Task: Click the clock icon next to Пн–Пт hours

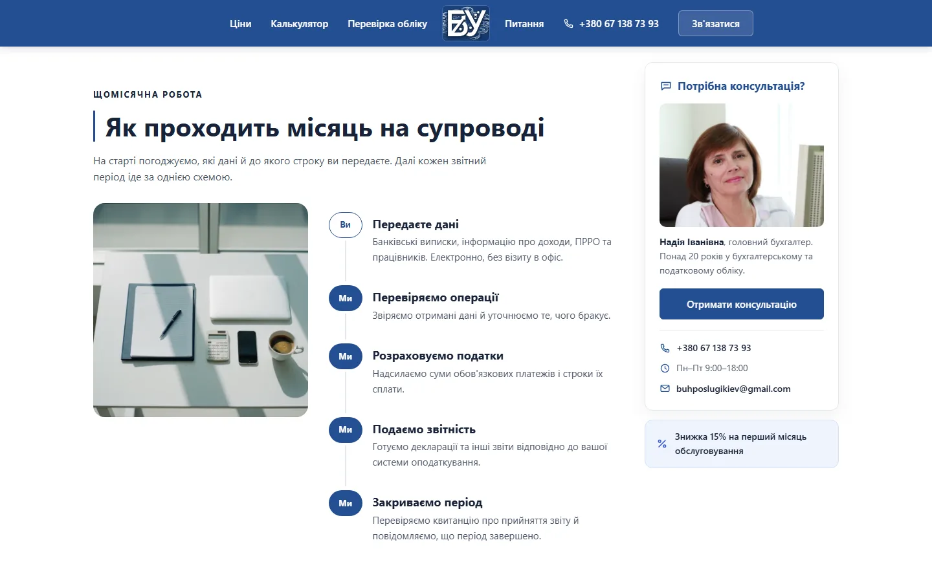Action: pyautogui.click(x=665, y=368)
